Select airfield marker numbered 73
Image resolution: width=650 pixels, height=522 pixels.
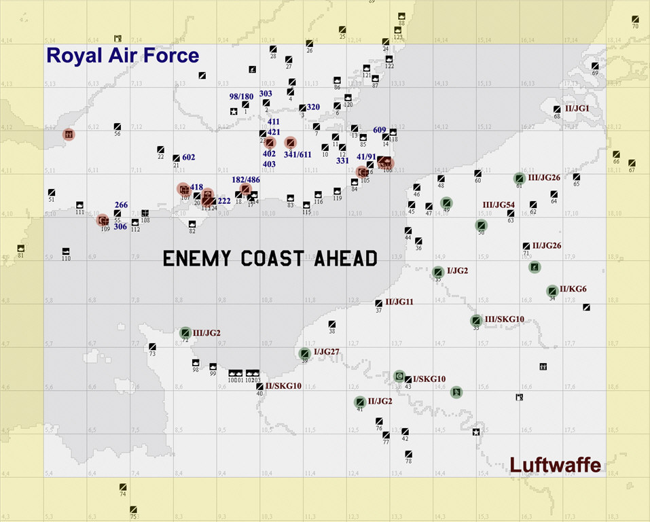[153, 347]
